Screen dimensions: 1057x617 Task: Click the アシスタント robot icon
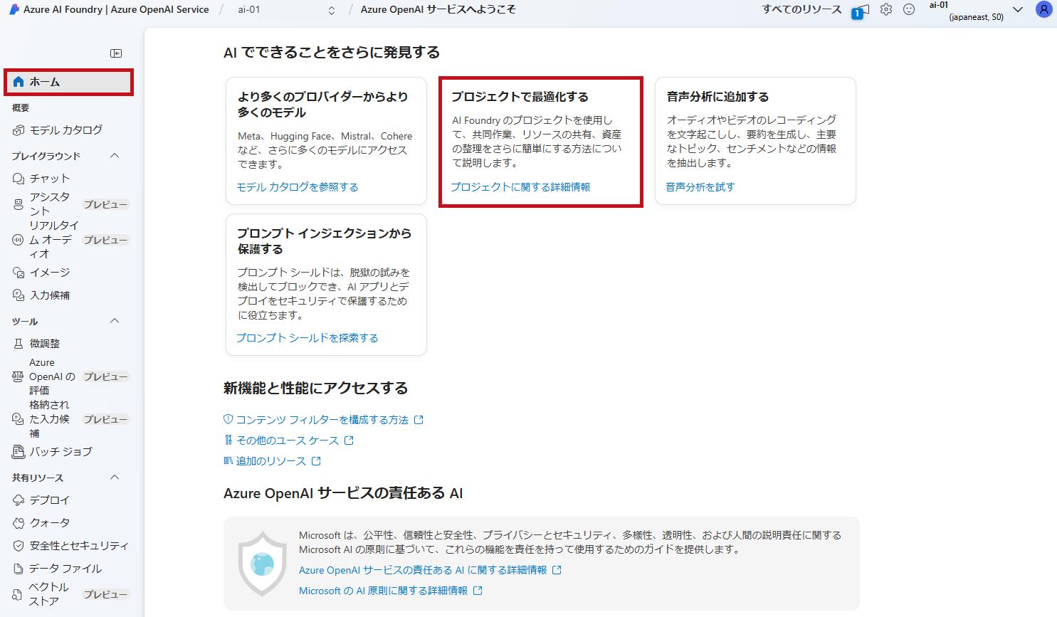19,204
